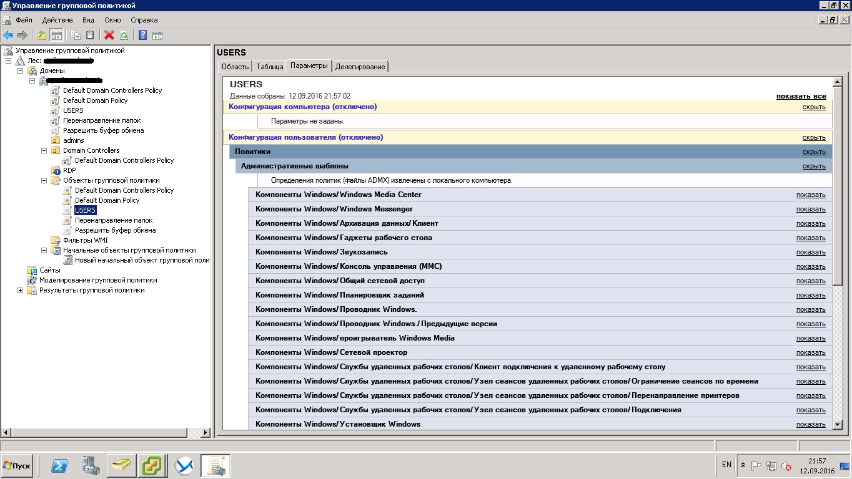Select Моделирование групповой политики
The height and width of the screenshot is (479, 852).
[98, 280]
